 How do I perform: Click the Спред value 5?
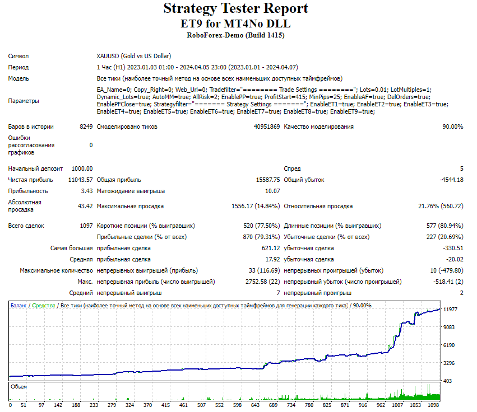pyautogui.click(x=461, y=168)
